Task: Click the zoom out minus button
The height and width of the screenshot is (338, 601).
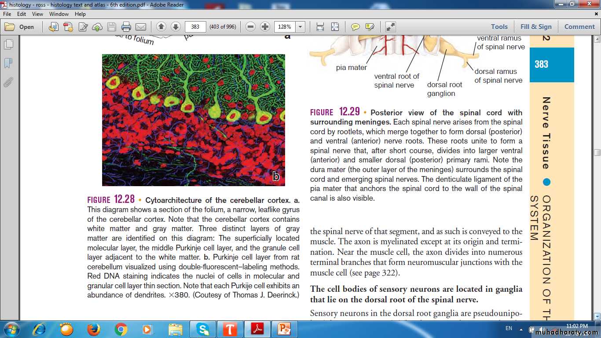Action: 251,27
